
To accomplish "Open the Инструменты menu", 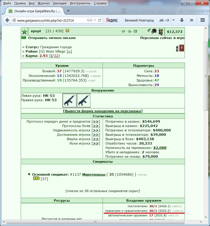I will tap(80, 3).
